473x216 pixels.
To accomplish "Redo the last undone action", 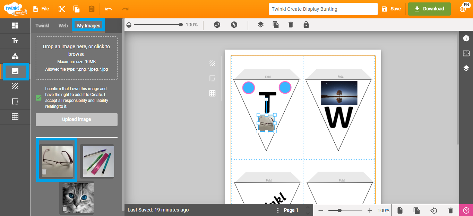I will point(125,9).
